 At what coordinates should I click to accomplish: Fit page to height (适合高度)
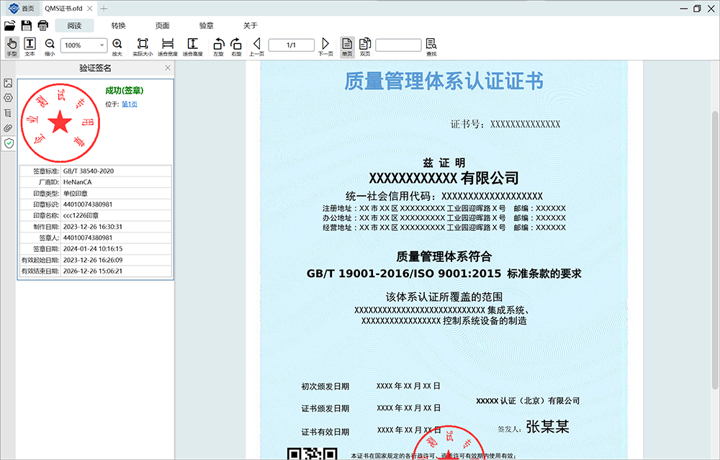click(x=193, y=47)
